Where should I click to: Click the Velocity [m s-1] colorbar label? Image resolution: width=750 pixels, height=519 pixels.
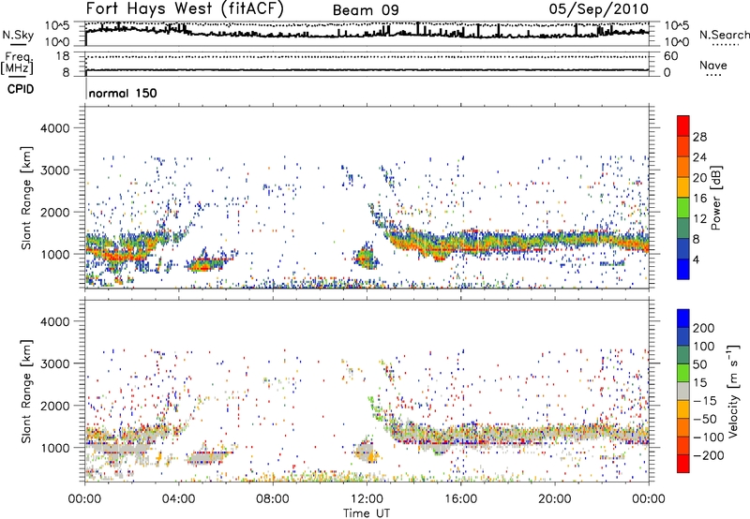(x=732, y=391)
